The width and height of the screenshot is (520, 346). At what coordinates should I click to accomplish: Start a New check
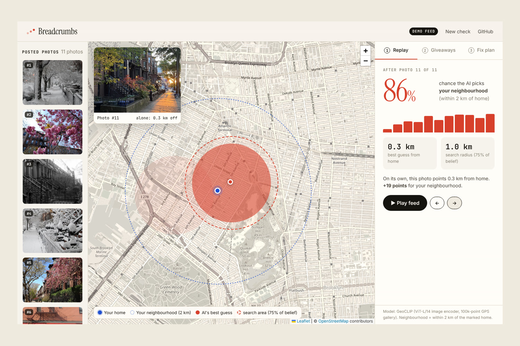click(458, 31)
